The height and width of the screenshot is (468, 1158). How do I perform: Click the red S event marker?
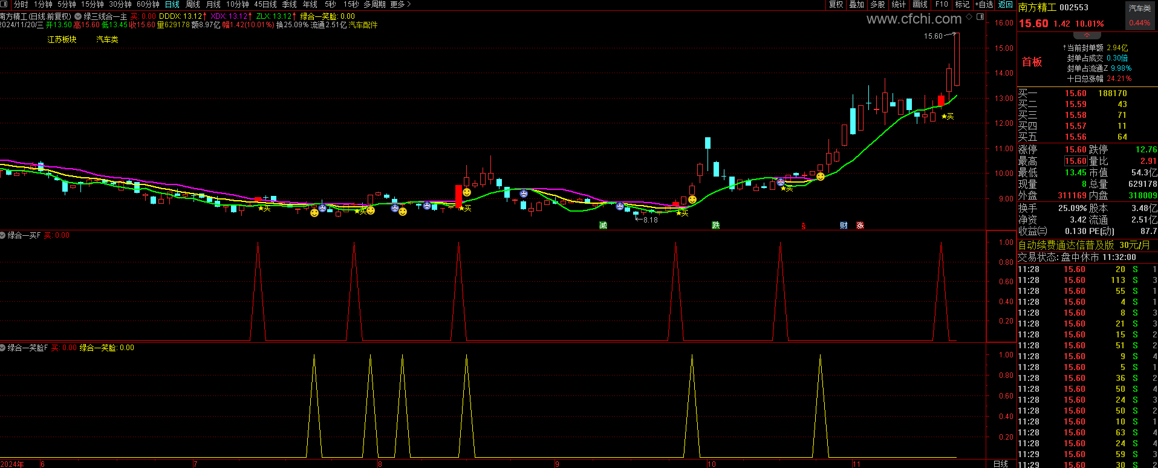tap(804, 226)
